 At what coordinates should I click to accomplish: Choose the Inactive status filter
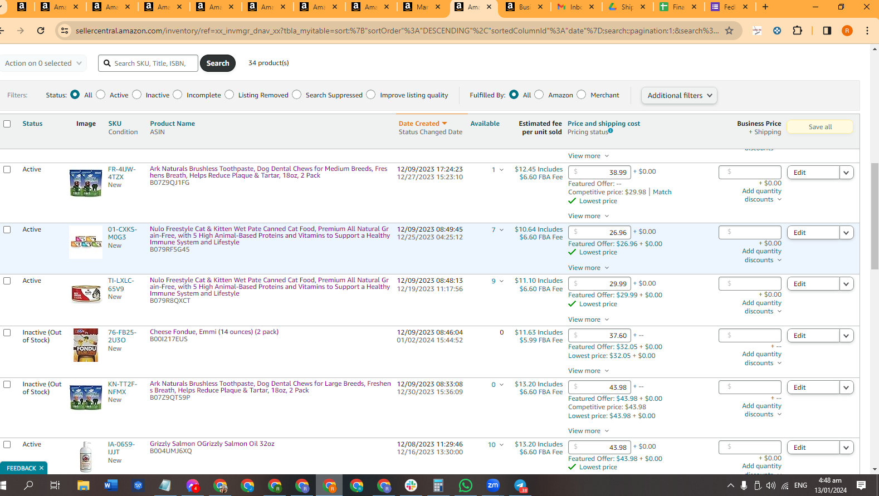137,95
